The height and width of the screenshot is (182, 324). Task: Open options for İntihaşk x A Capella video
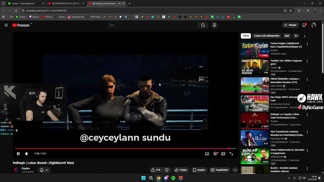307,115
